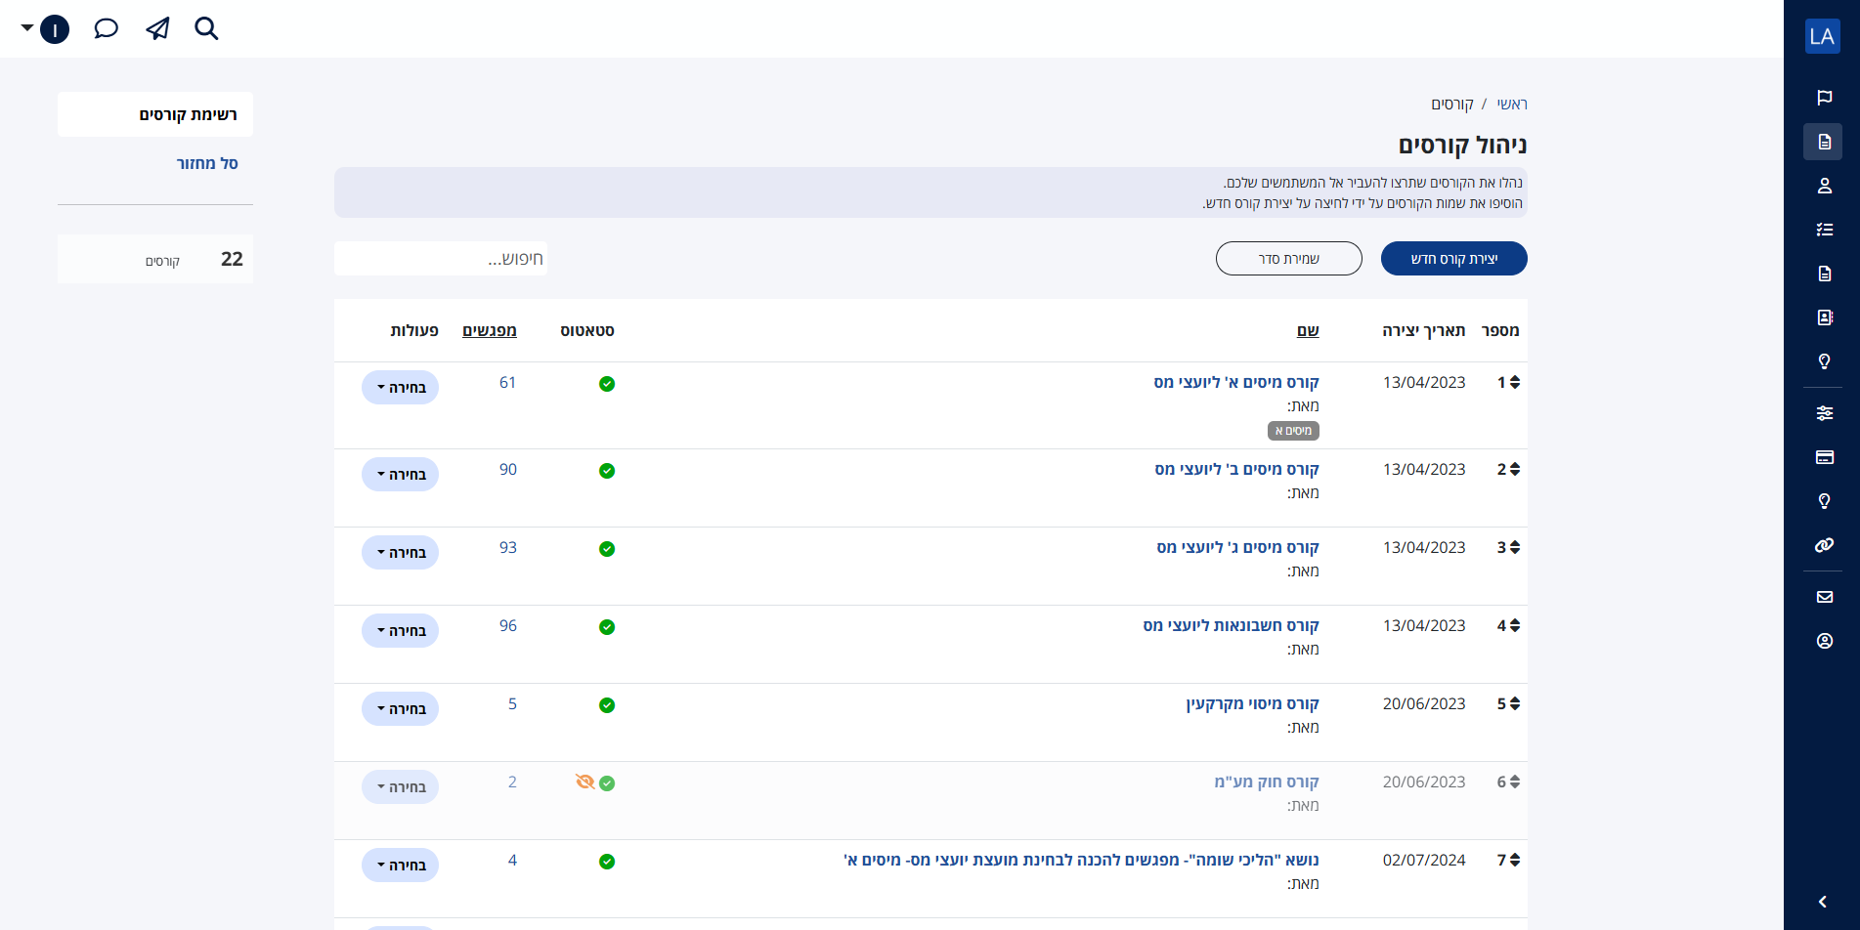Open the flag icon in right sidebar
Image resolution: width=1860 pixels, height=930 pixels.
click(x=1824, y=98)
